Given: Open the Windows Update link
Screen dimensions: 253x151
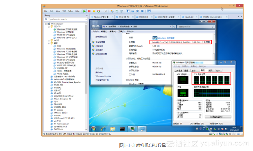Looking at the screenshot, I should (103, 76).
